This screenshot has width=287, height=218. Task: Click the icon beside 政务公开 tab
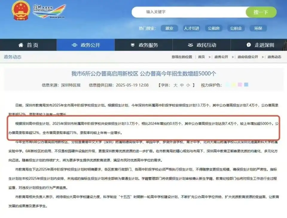[x=74, y=45]
